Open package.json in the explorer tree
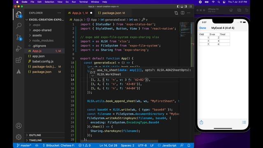The image size is (263, 148). point(44,72)
